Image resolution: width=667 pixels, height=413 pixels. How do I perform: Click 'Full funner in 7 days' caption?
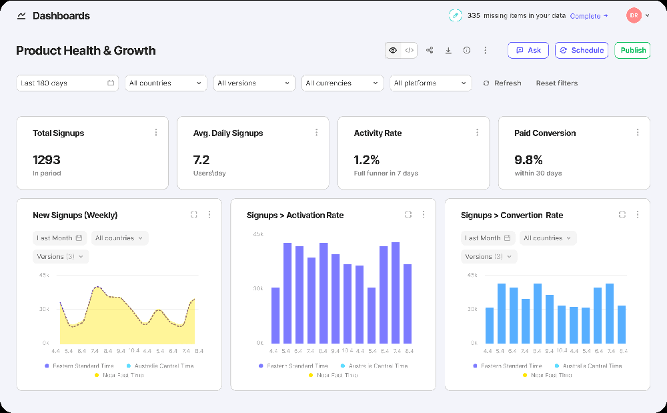tap(386, 173)
